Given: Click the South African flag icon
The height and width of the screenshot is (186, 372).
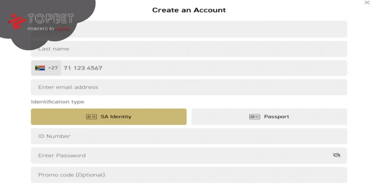Looking at the screenshot, I should (x=40, y=68).
